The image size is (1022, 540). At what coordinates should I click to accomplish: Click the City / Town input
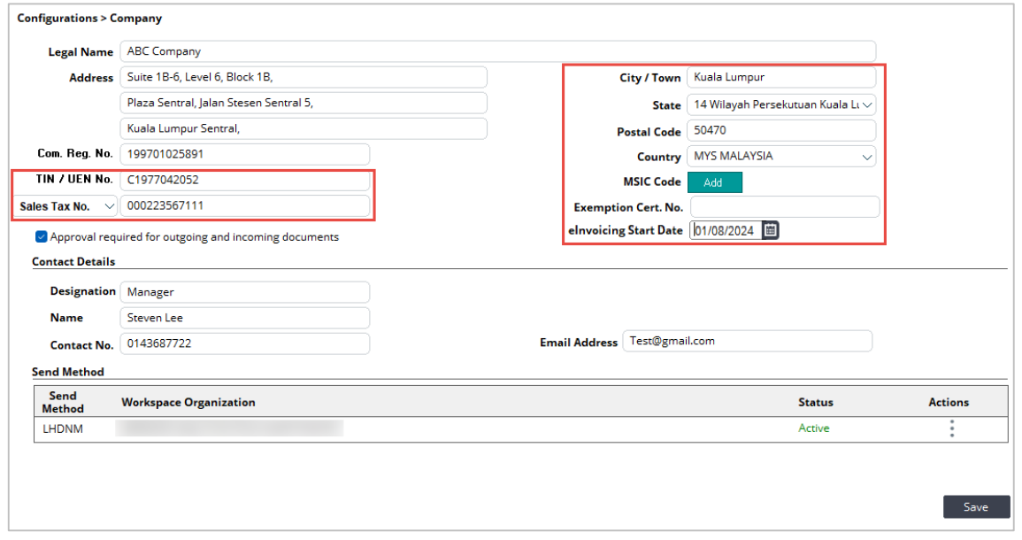[780, 78]
